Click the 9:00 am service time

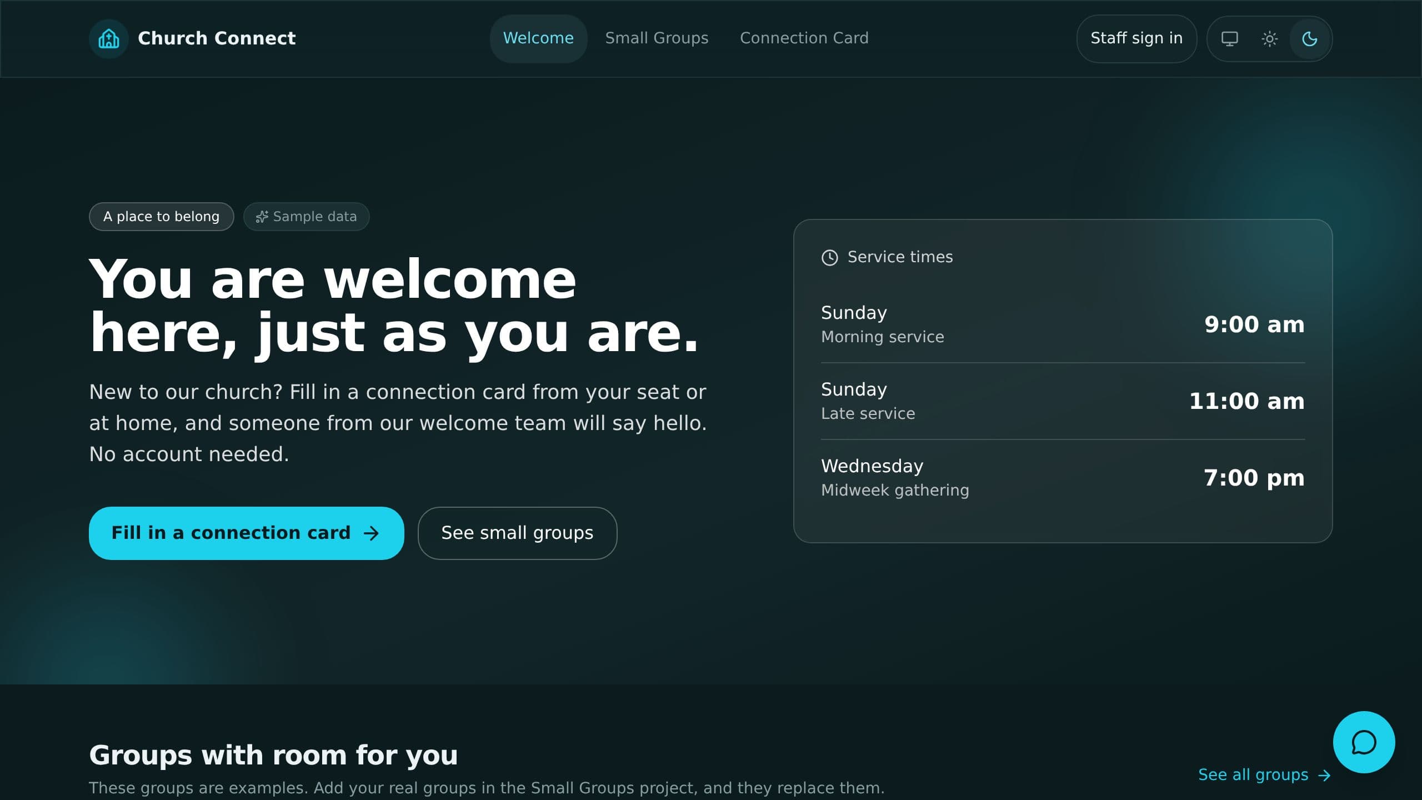tap(1254, 324)
